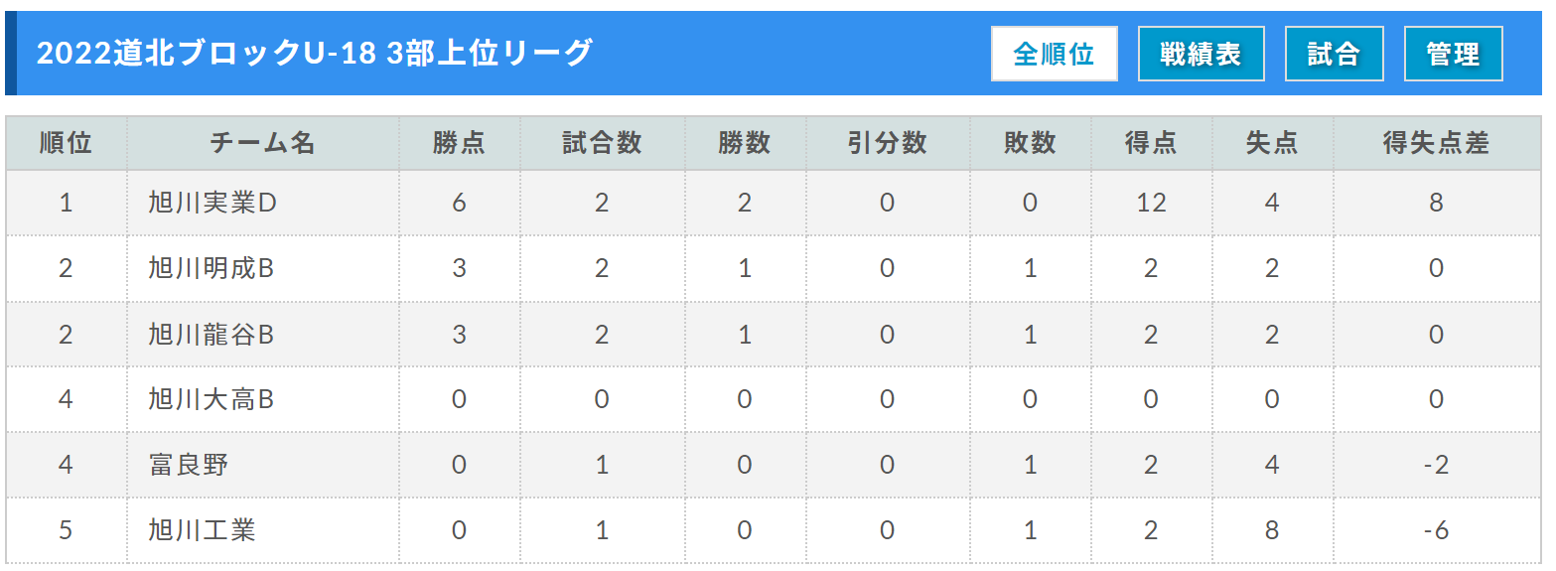Image resolution: width=1556 pixels, height=571 pixels.
Task: Choose the 富良野 team row
Action: point(189,465)
